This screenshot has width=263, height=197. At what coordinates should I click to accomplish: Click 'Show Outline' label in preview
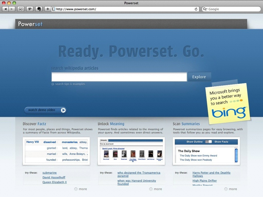pyautogui.click(x=194, y=142)
